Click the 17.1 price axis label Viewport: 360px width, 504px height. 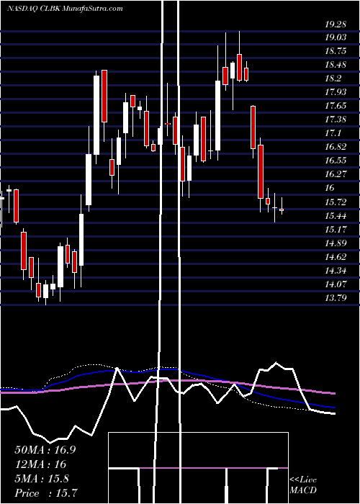pyautogui.click(x=333, y=133)
